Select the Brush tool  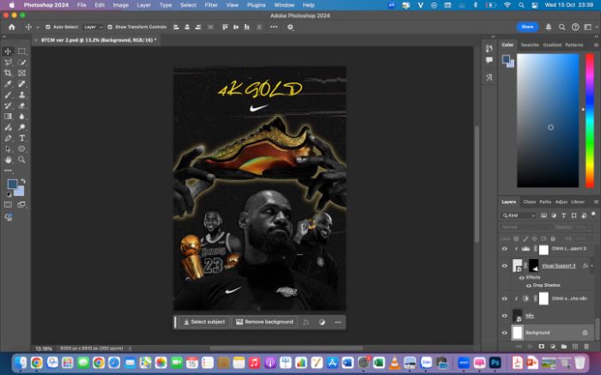point(8,94)
